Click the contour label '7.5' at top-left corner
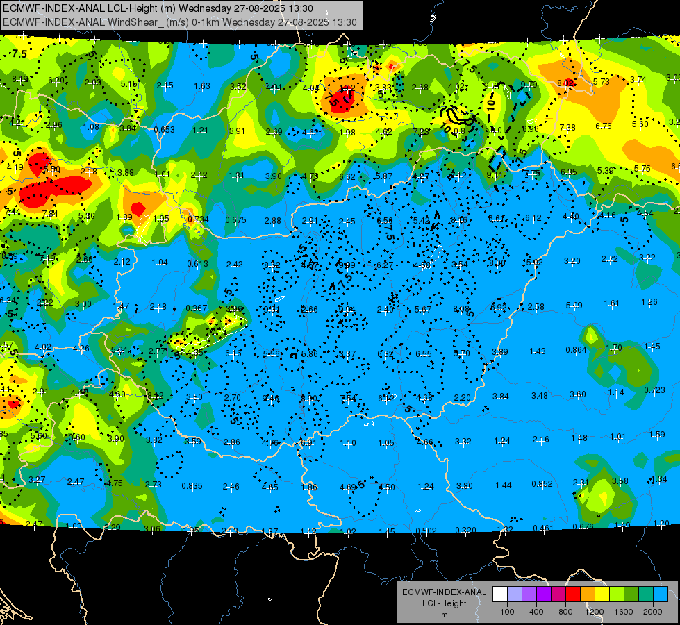The width and height of the screenshot is (680, 625). (x=19, y=53)
